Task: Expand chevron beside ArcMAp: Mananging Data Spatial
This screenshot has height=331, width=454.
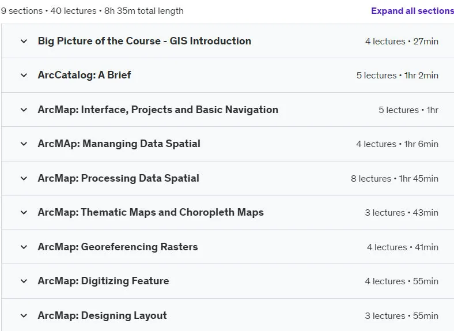Action: tap(24, 144)
